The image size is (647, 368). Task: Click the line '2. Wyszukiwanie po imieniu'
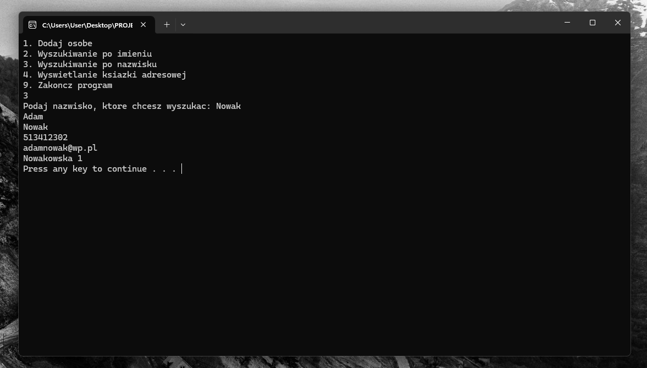[x=87, y=54]
